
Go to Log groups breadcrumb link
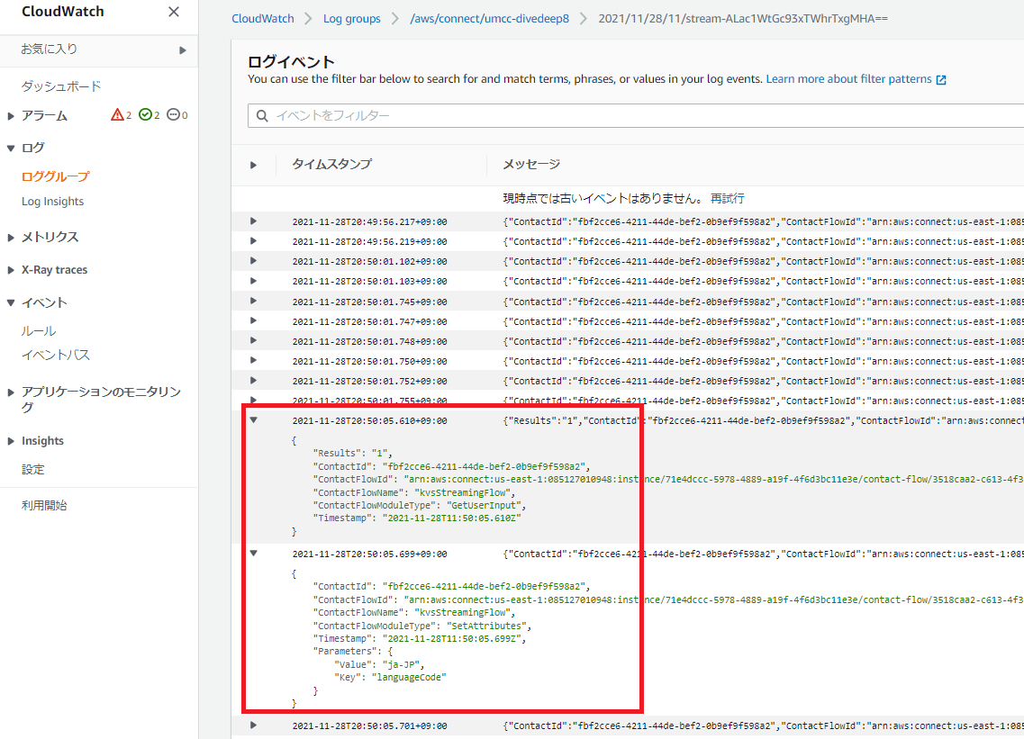point(351,18)
